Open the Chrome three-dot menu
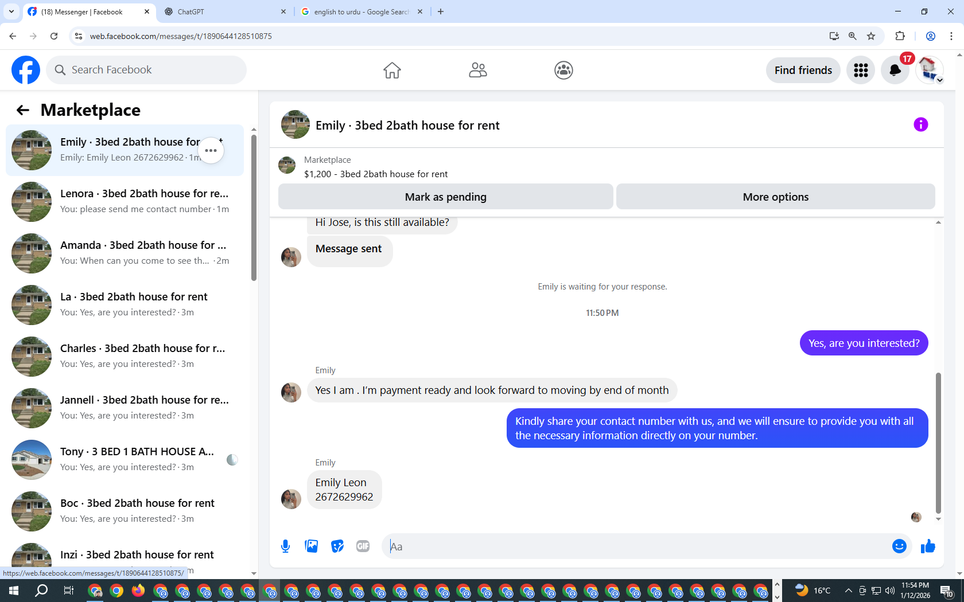This screenshot has width=964, height=602. pyautogui.click(x=951, y=36)
